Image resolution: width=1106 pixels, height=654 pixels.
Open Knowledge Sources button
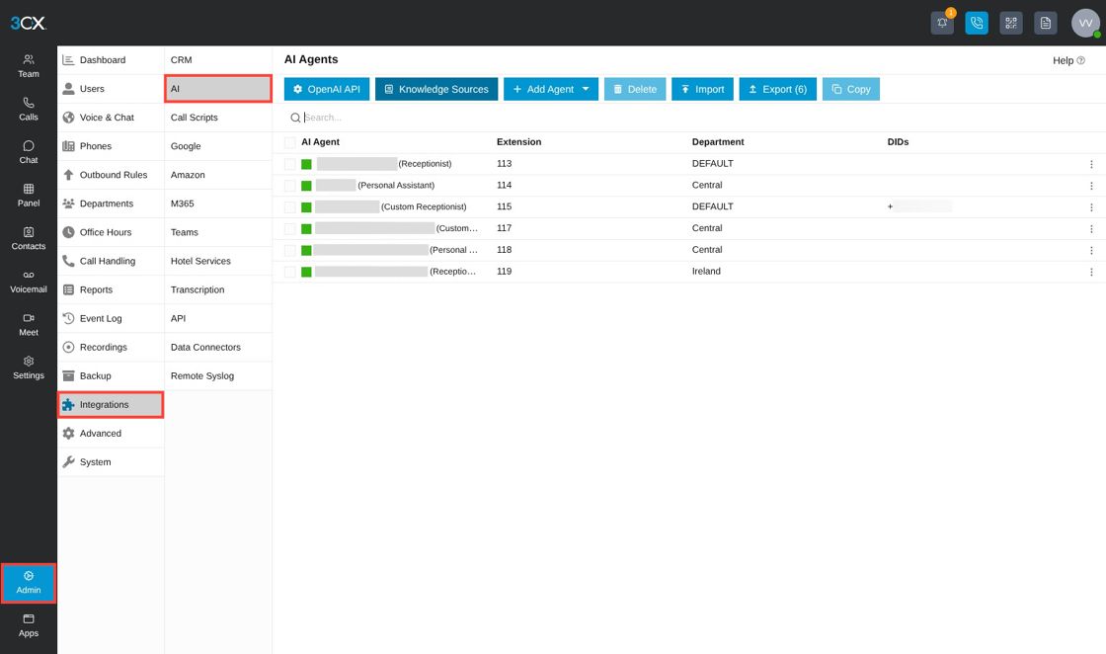(x=436, y=89)
